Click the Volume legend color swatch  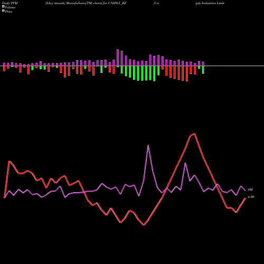(3, 7)
